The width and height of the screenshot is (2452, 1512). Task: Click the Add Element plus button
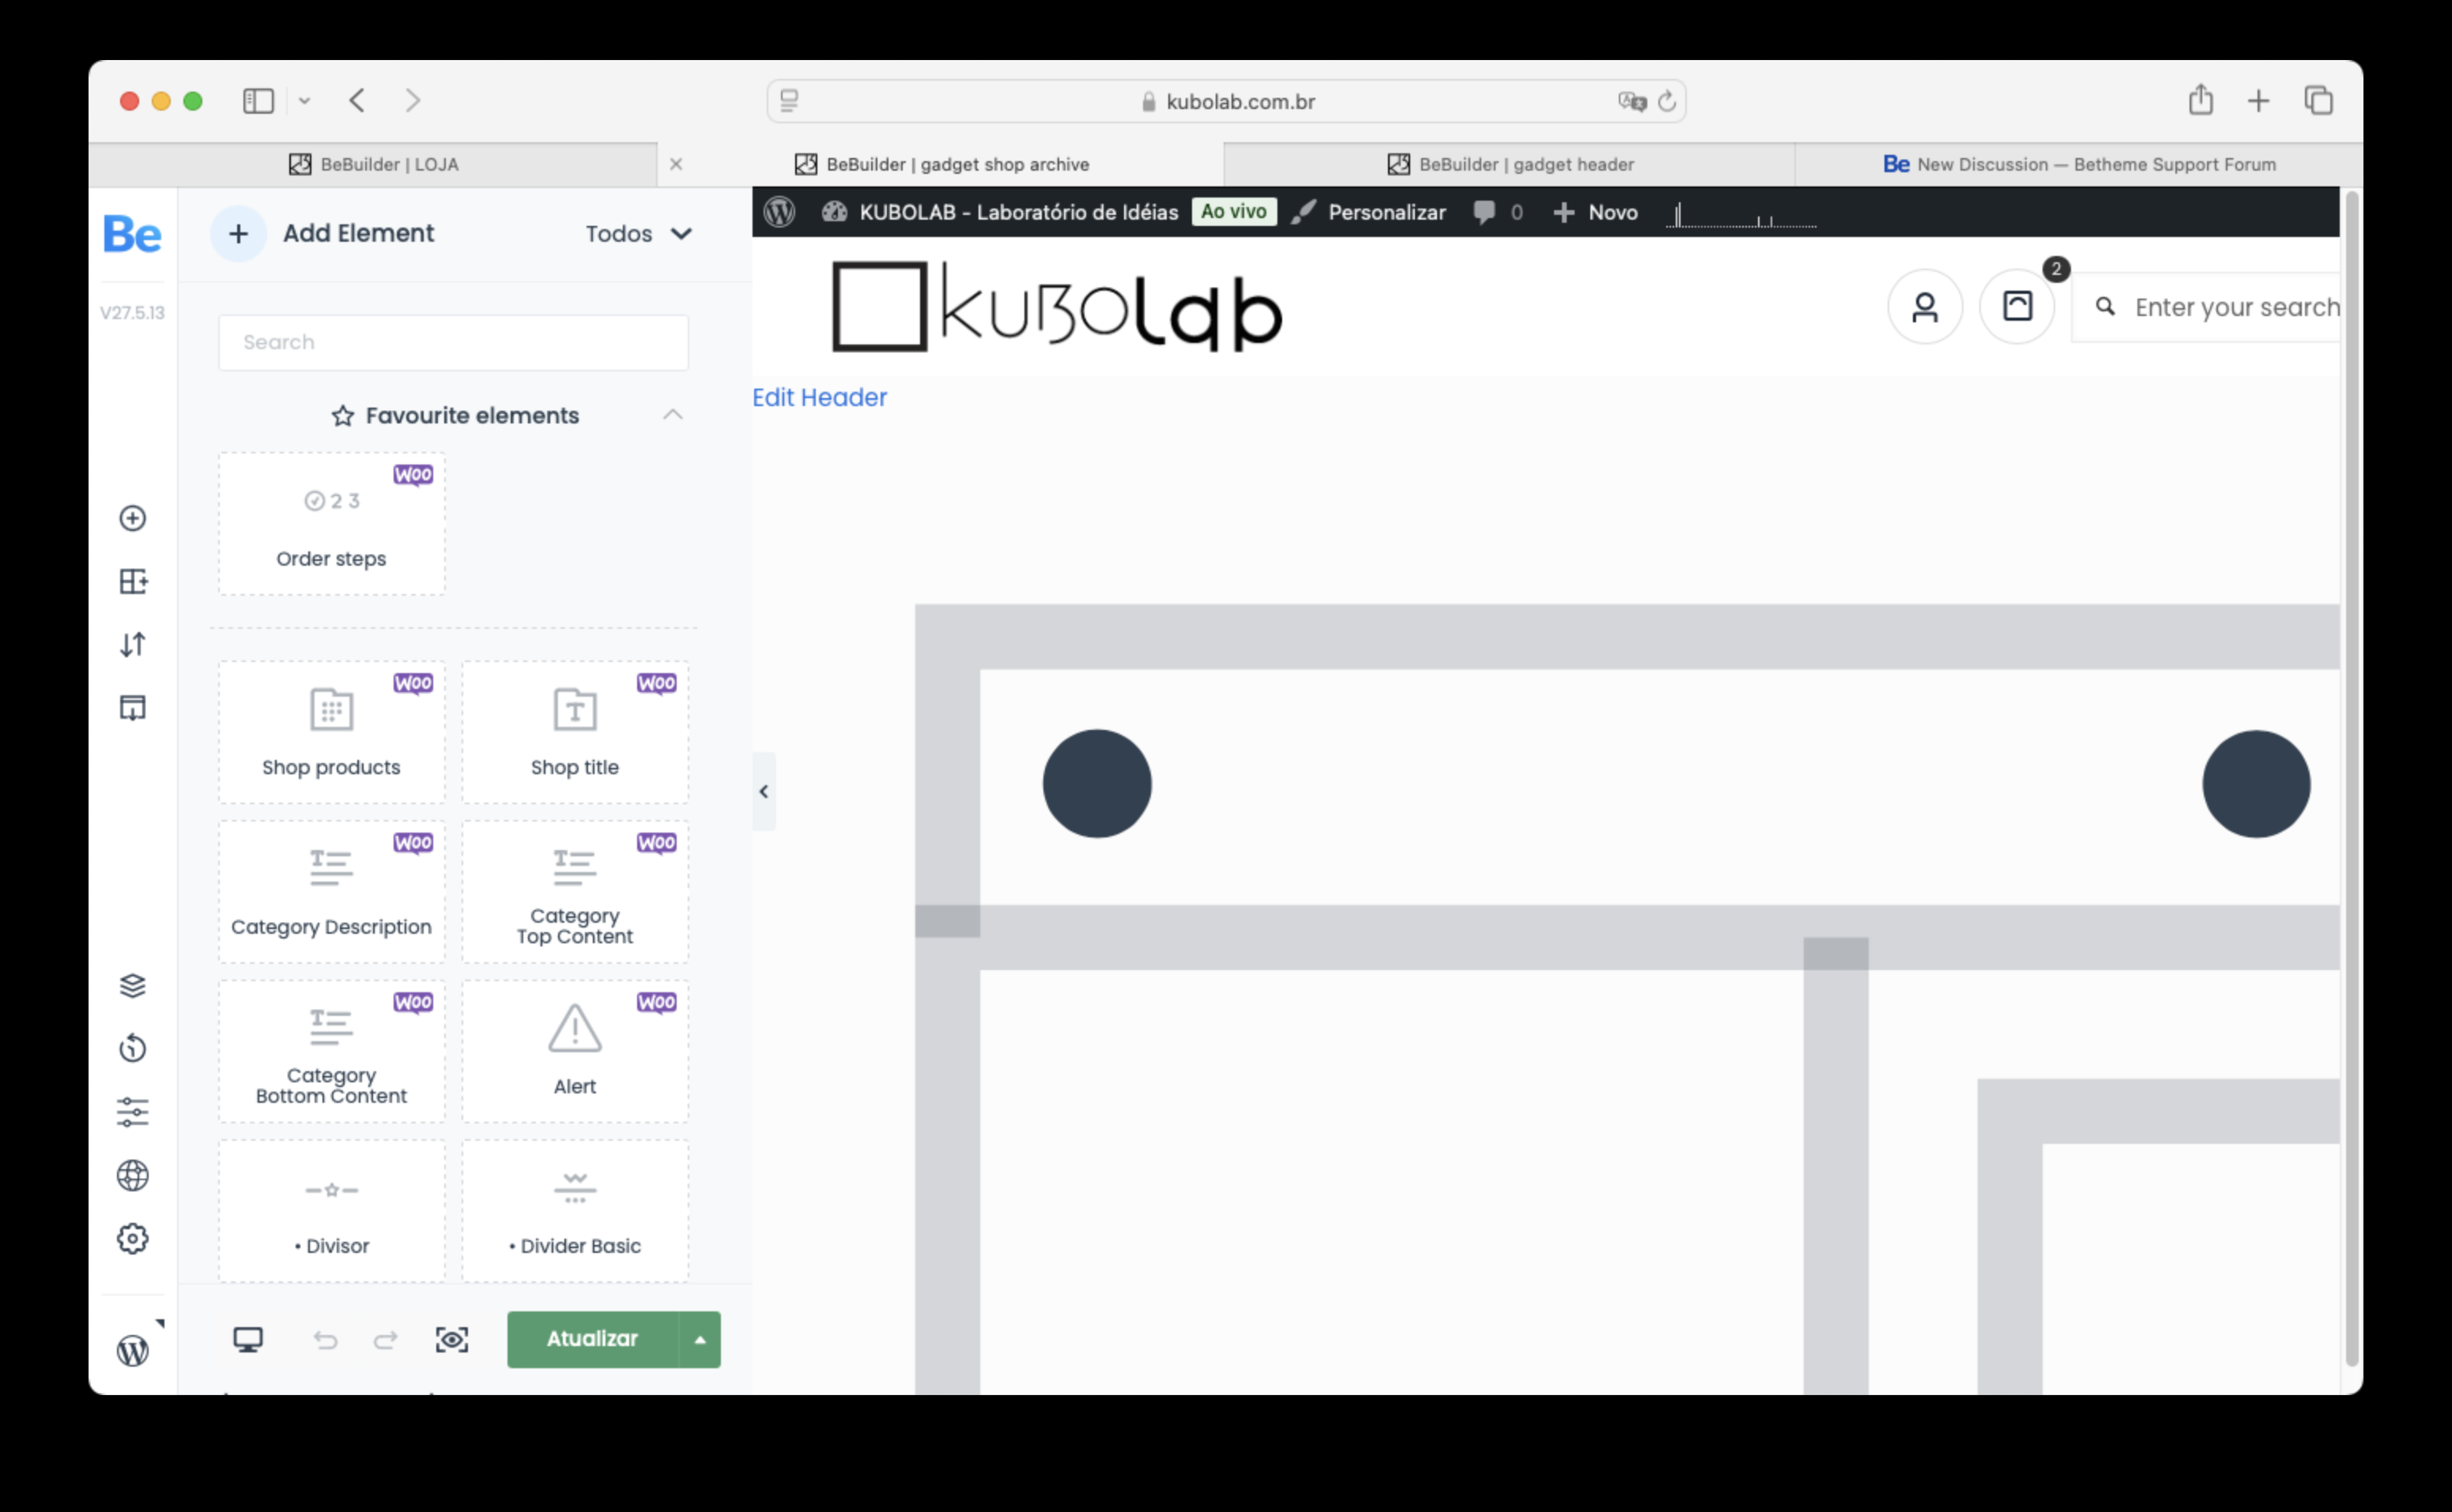(238, 234)
